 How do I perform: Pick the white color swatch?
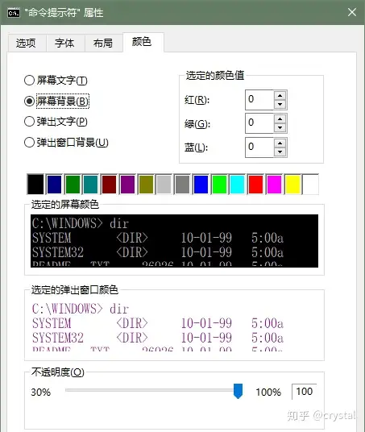(x=310, y=184)
